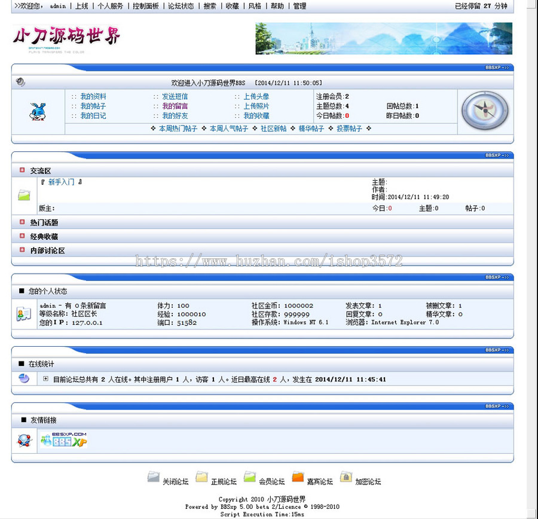Click the city skyline banner image

click(x=384, y=38)
